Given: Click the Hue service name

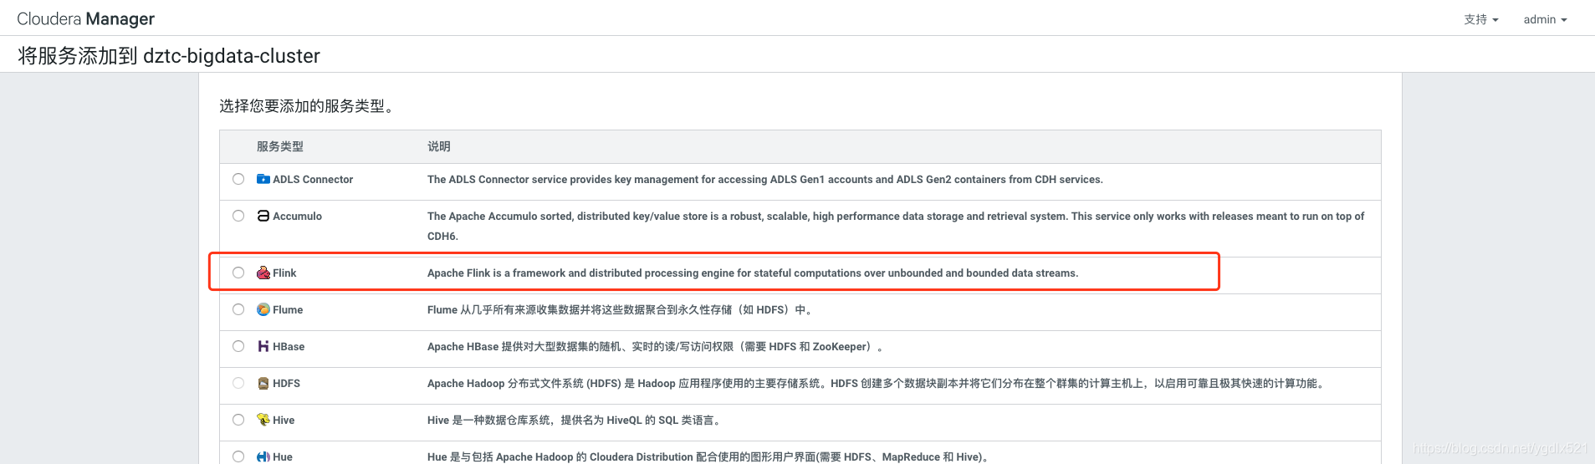Looking at the screenshot, I should click(283, 457).
